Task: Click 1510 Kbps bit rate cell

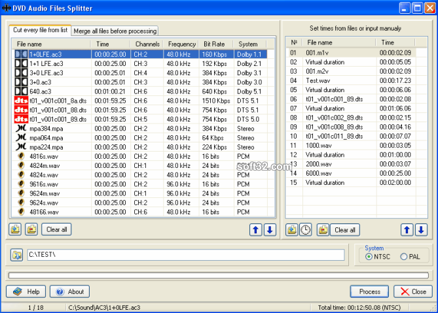Action: point(216,101)
